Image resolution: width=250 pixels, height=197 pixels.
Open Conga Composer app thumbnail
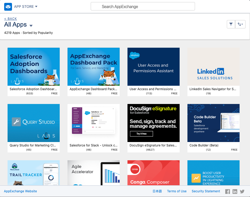[x=154, y=173]
